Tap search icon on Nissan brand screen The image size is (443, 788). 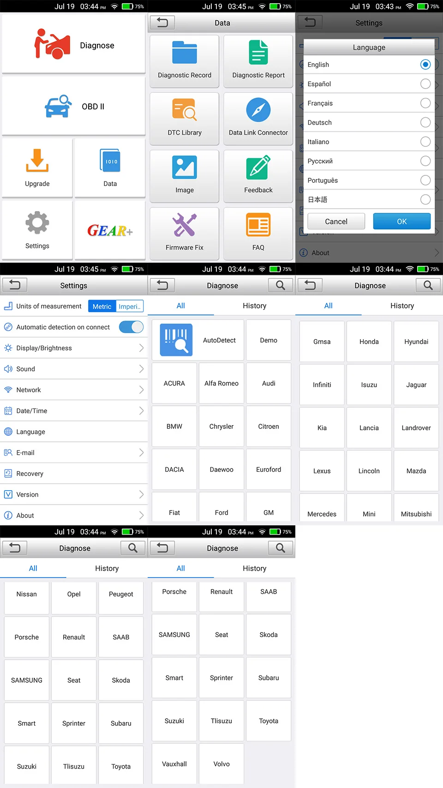click(133, 548)
